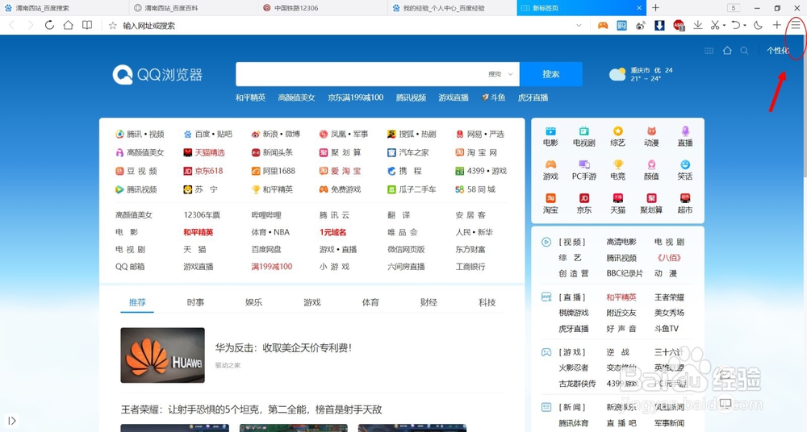Close the 新标签页 tab
The width and height of the screenshot is (807, 432).
(639, 8)
